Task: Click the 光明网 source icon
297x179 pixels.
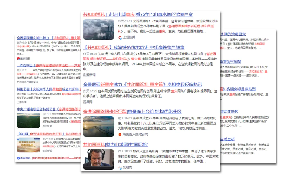Action: click(120, 168)
